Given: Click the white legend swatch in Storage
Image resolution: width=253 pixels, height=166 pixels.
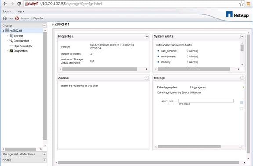Looking at the screenshot, I should 242,109.
